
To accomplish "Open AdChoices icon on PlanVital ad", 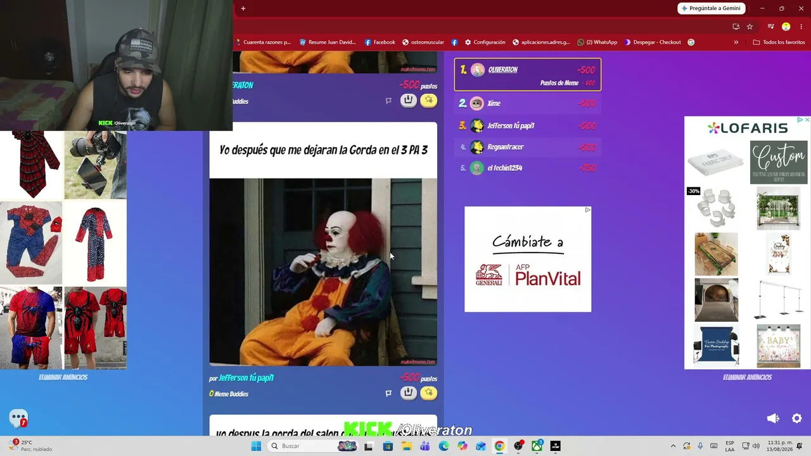I will click(x=587, y=210).
